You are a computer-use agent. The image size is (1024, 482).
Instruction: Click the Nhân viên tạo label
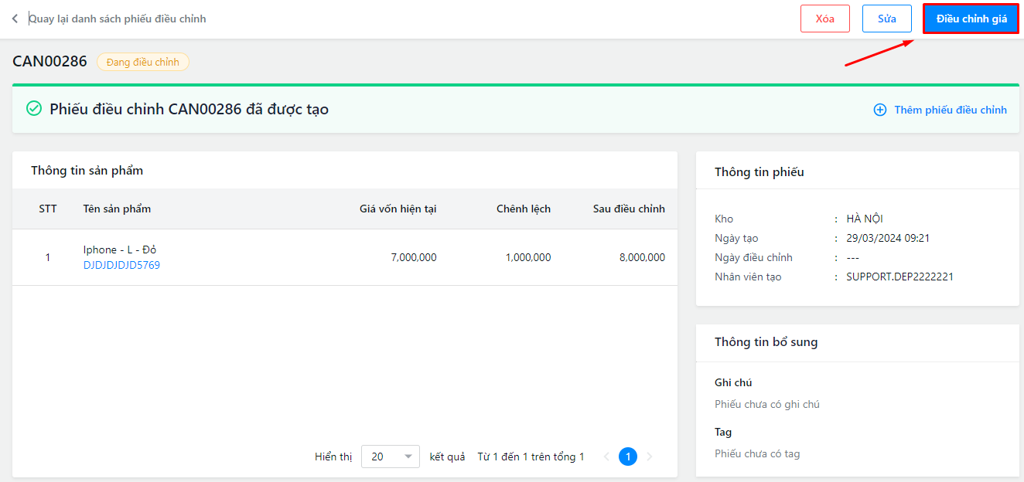(x=748, y=277)
